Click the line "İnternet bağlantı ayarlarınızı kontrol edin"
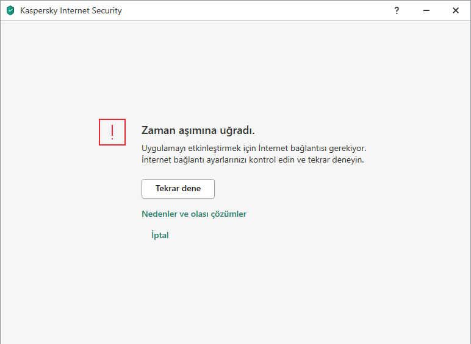 point(253,160)
